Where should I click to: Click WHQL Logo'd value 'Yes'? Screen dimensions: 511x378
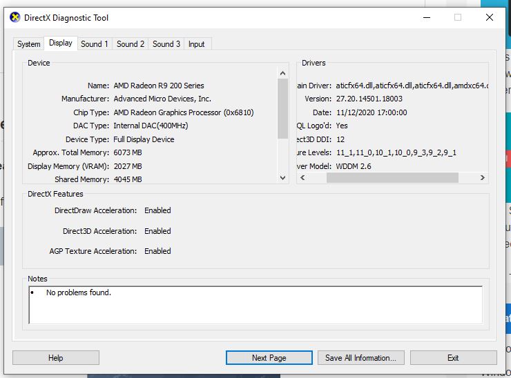[x=342, y=126]
